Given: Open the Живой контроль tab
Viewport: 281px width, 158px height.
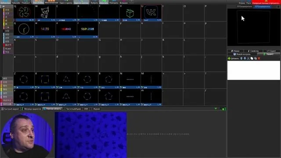Looking at the screenshot, I should click(x=242, y=54).
